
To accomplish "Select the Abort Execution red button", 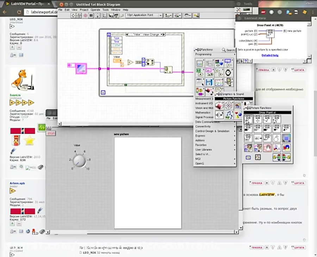I will (86, 15).
